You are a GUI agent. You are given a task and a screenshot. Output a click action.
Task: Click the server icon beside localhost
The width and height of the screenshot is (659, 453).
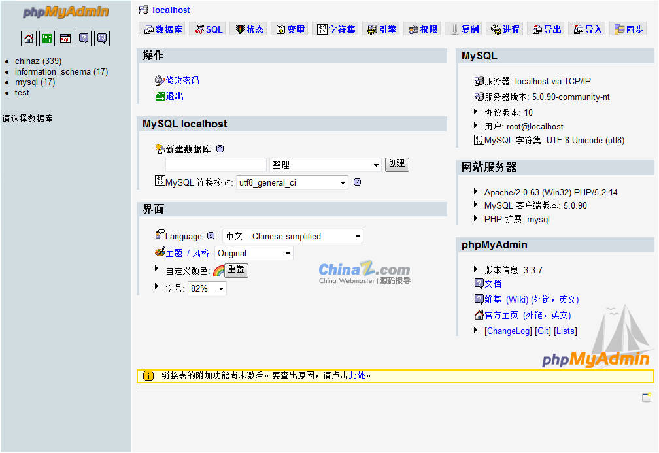pyautogui.click(x=144, y=10)
